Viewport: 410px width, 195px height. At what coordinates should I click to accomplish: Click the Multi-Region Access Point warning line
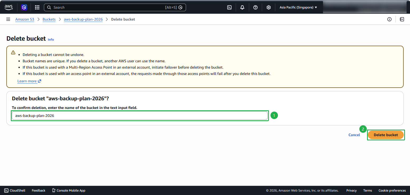click(x=123, y=68)
